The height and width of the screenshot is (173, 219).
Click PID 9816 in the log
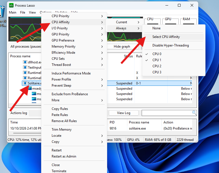pos(113,128)
